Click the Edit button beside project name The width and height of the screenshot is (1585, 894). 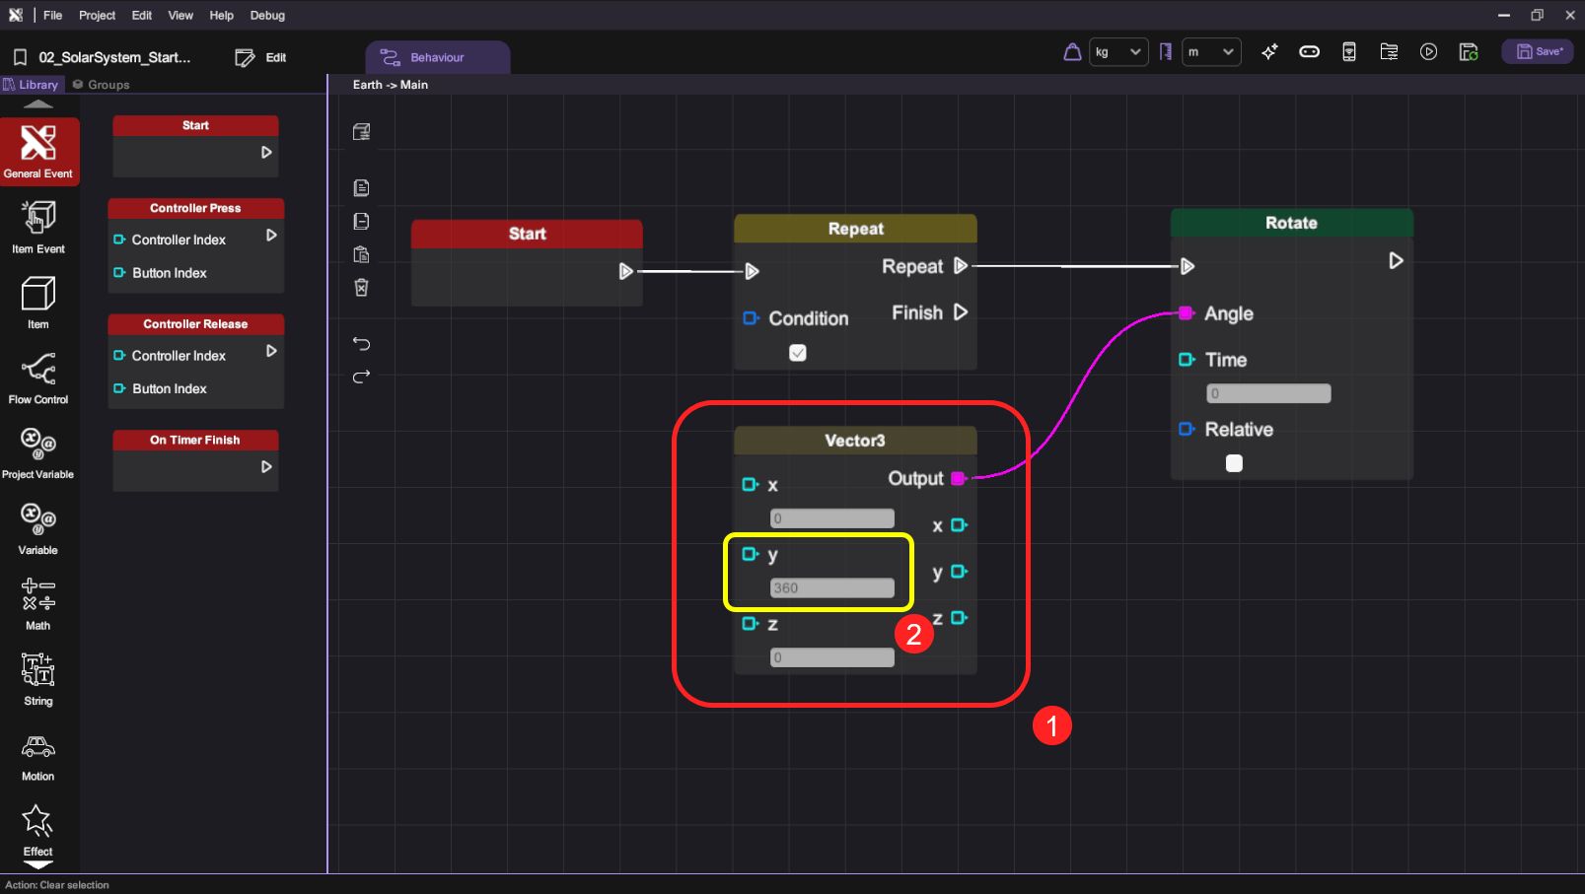pos(261,58)
